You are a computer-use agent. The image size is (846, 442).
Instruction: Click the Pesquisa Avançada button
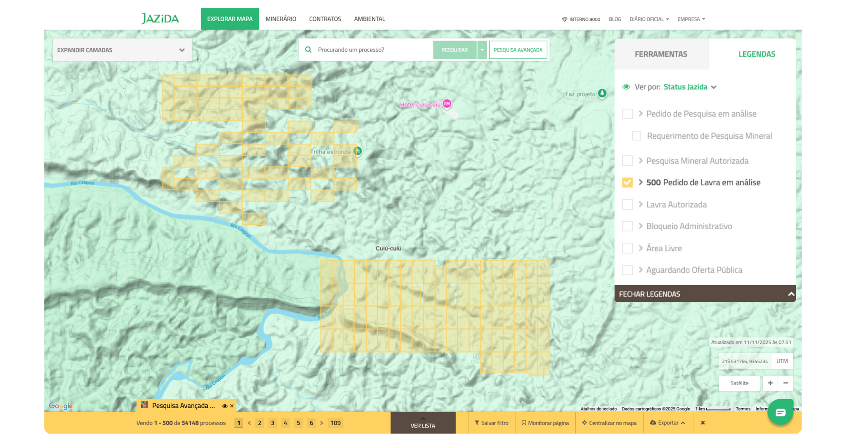tap(518, 50)
